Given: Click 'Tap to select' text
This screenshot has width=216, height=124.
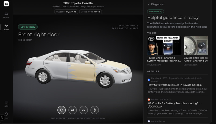Looking at the screenshot, I should tap(25, 40).
